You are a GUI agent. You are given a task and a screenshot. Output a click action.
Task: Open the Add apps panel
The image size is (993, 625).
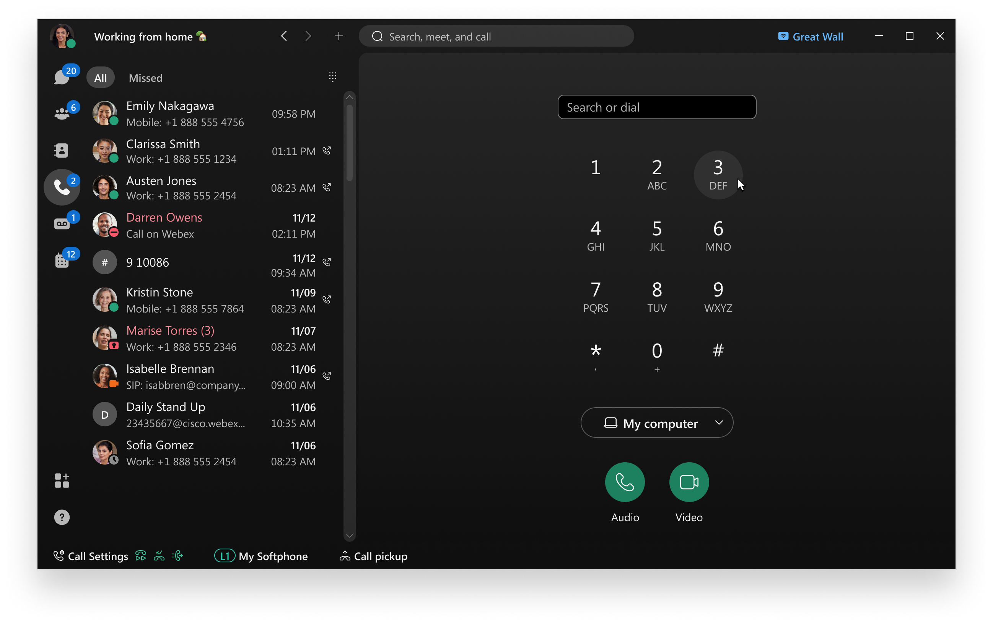click(62, 480)
